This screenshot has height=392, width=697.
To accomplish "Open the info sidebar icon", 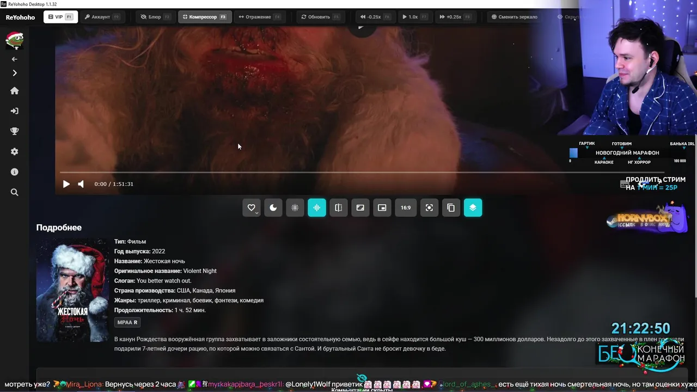I will click(15, 171).
